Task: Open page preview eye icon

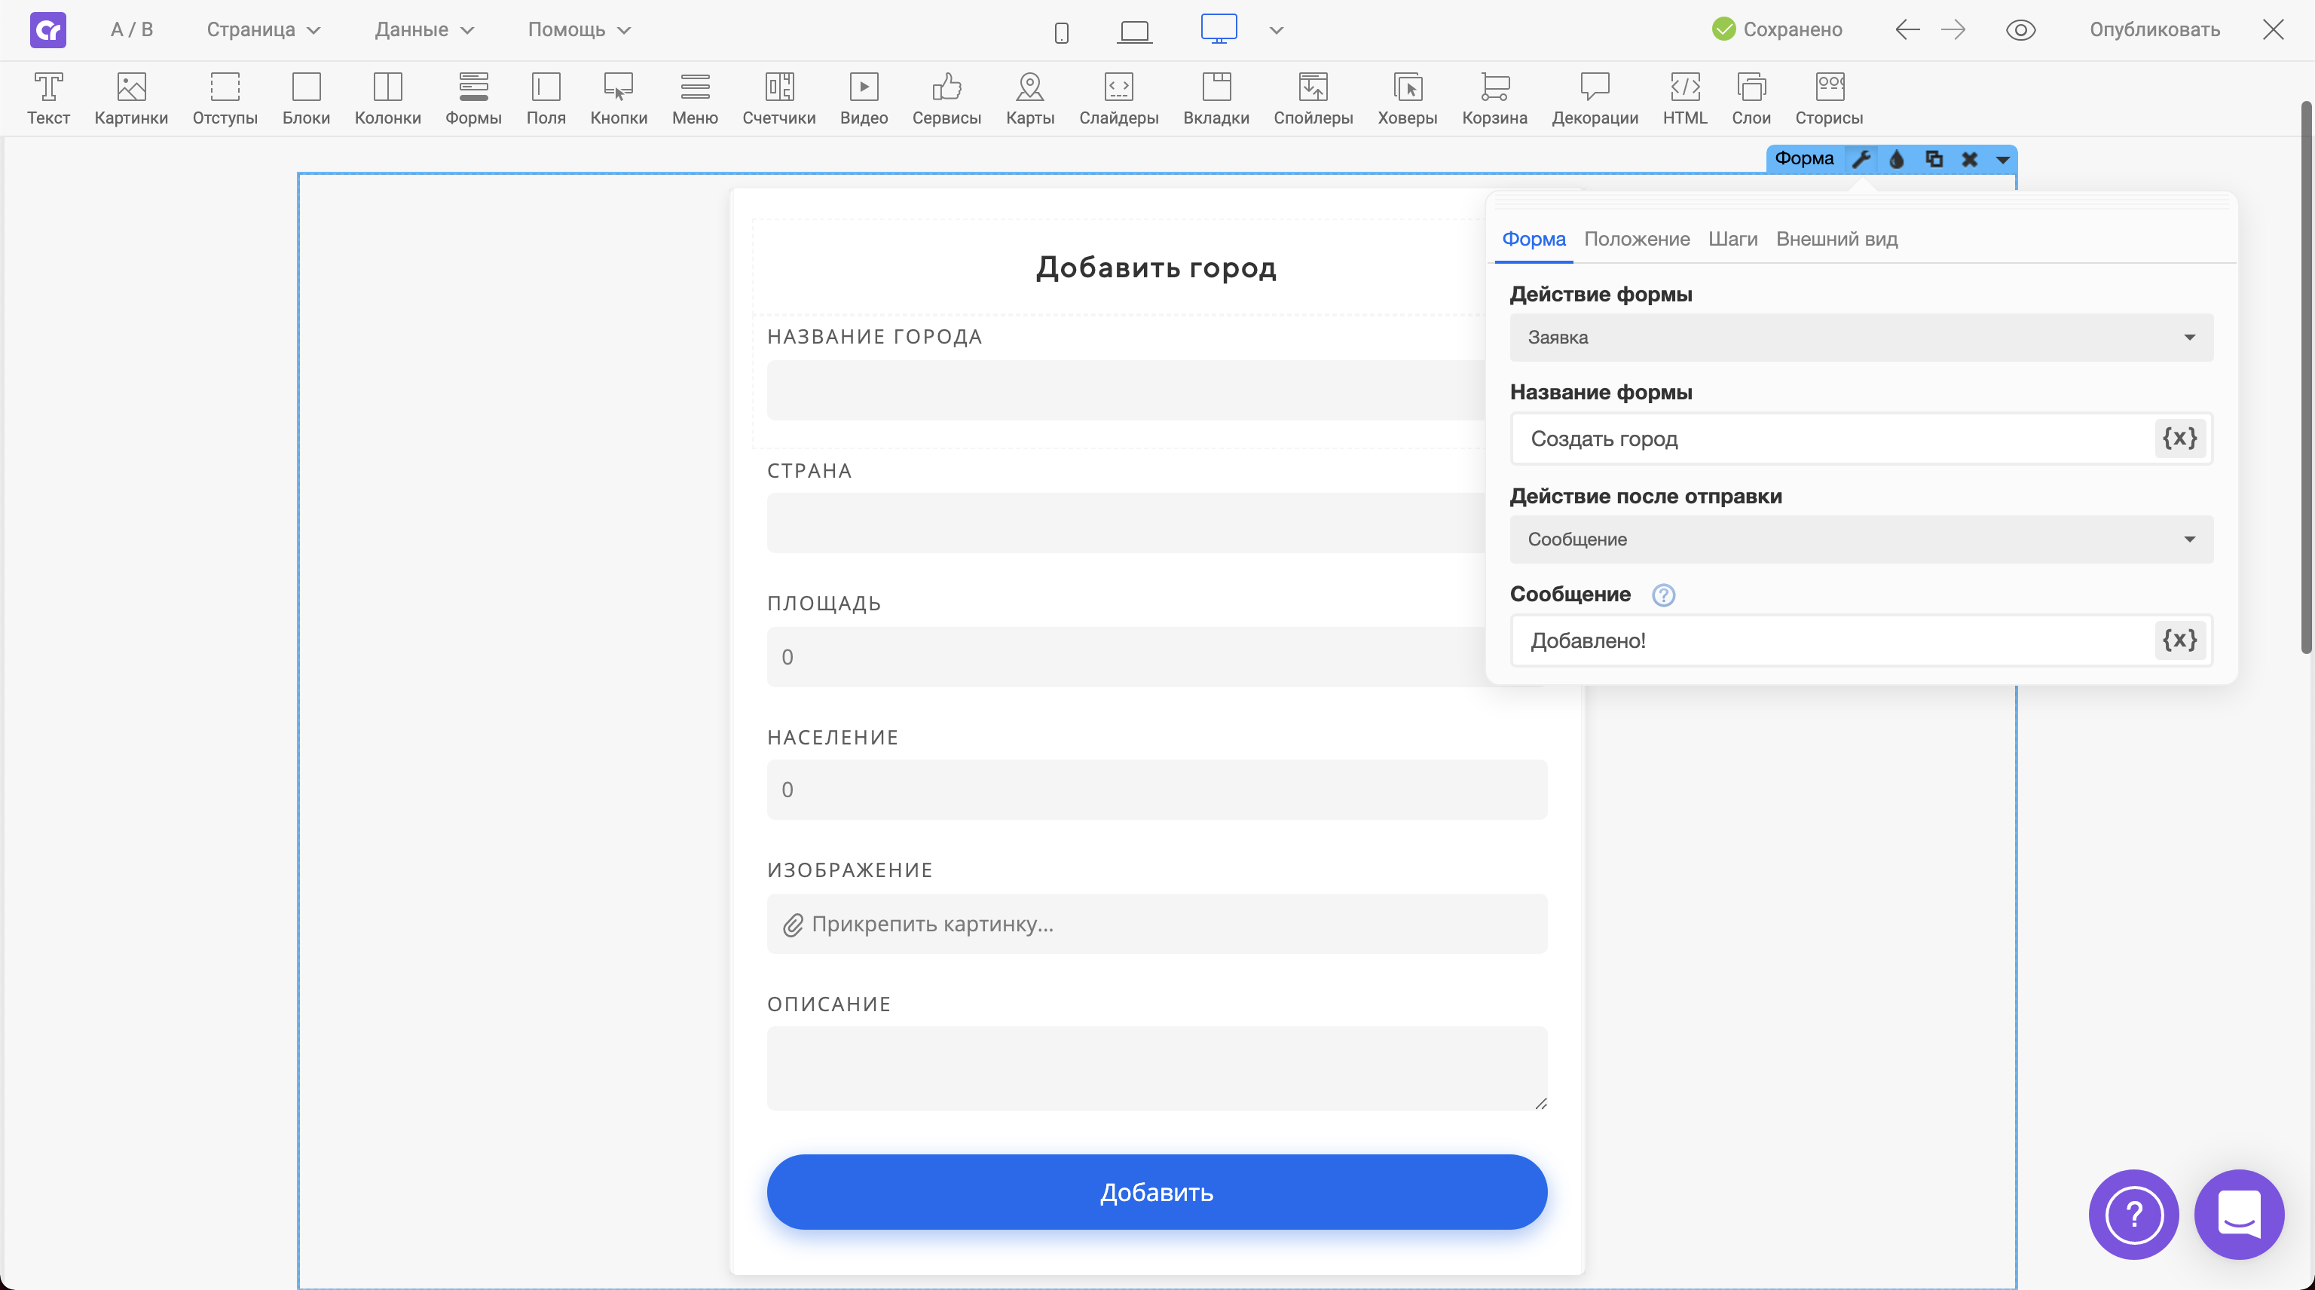Action: [x=2020, y=29]
